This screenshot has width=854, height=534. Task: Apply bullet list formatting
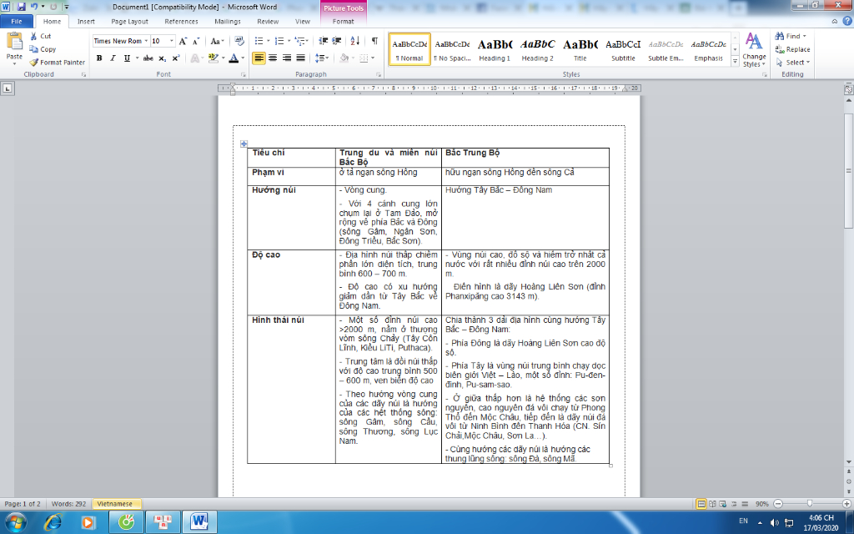click(259, 41)
